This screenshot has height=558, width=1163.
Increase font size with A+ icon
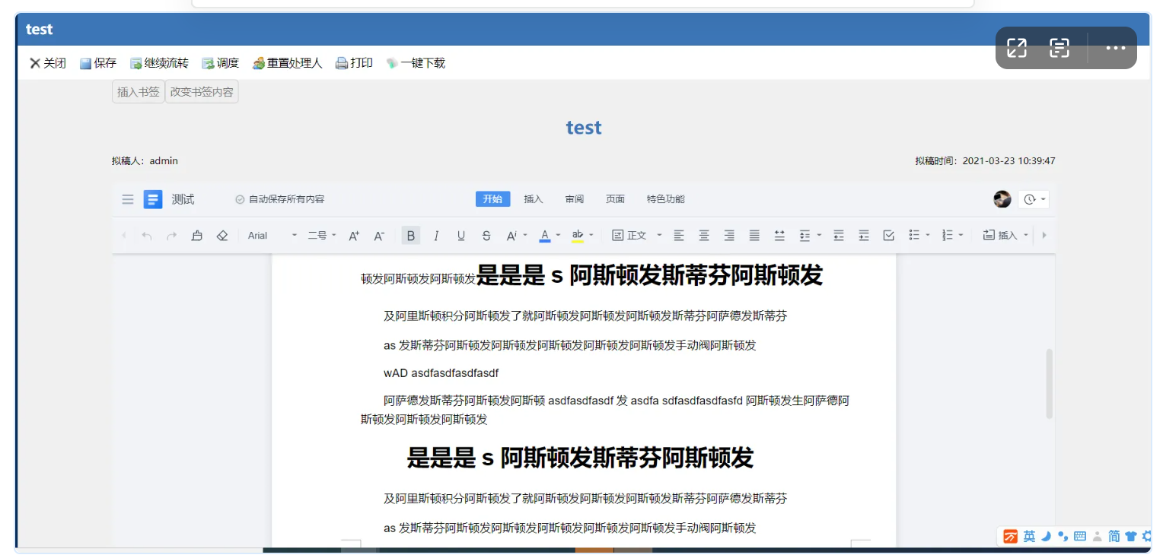pos(354,236)
